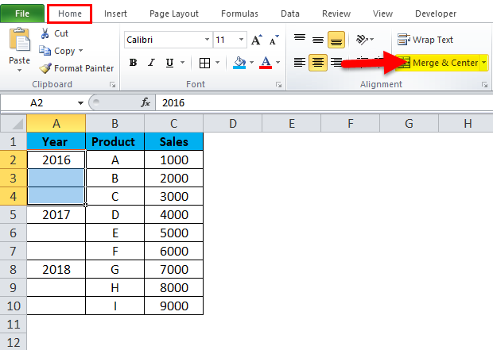Viewport: 493px width, 350px height.
Task: Click the fx Insert Function icon
Action: [146, 102]
